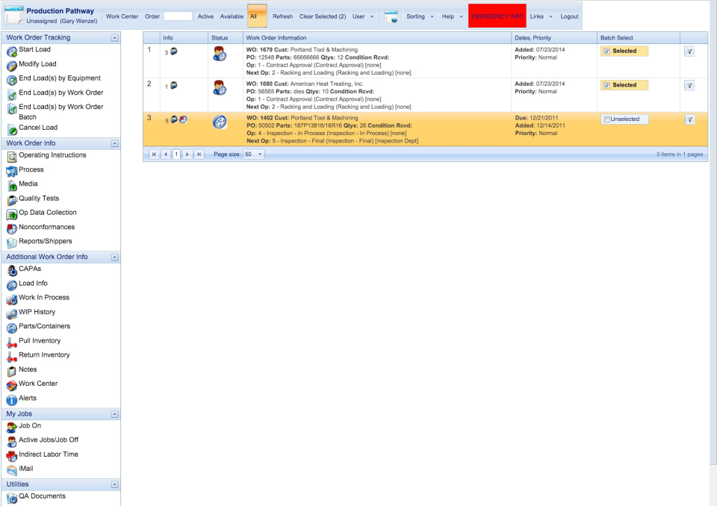
Task: Go to the first page of results
Action: click(154, 154)
